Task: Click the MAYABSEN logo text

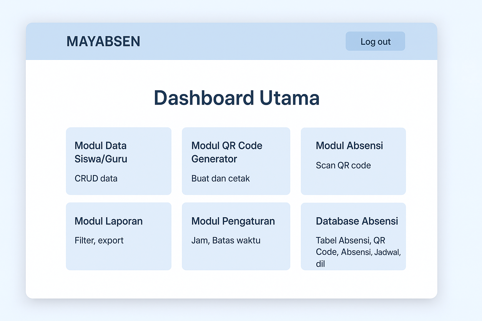Action: click(103, 42)
